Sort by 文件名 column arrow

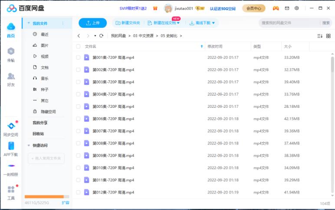click(x=201, y=47)
